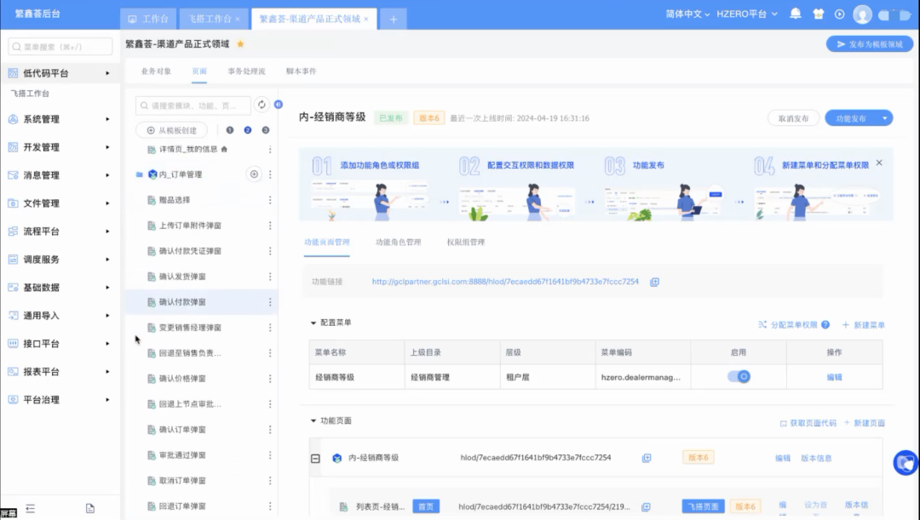Click the refresh icon beside module search

262,105
